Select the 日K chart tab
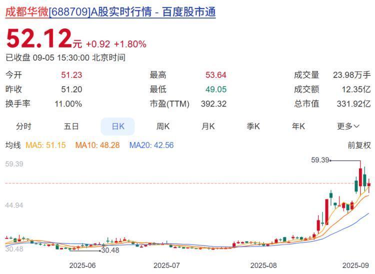 117,126
